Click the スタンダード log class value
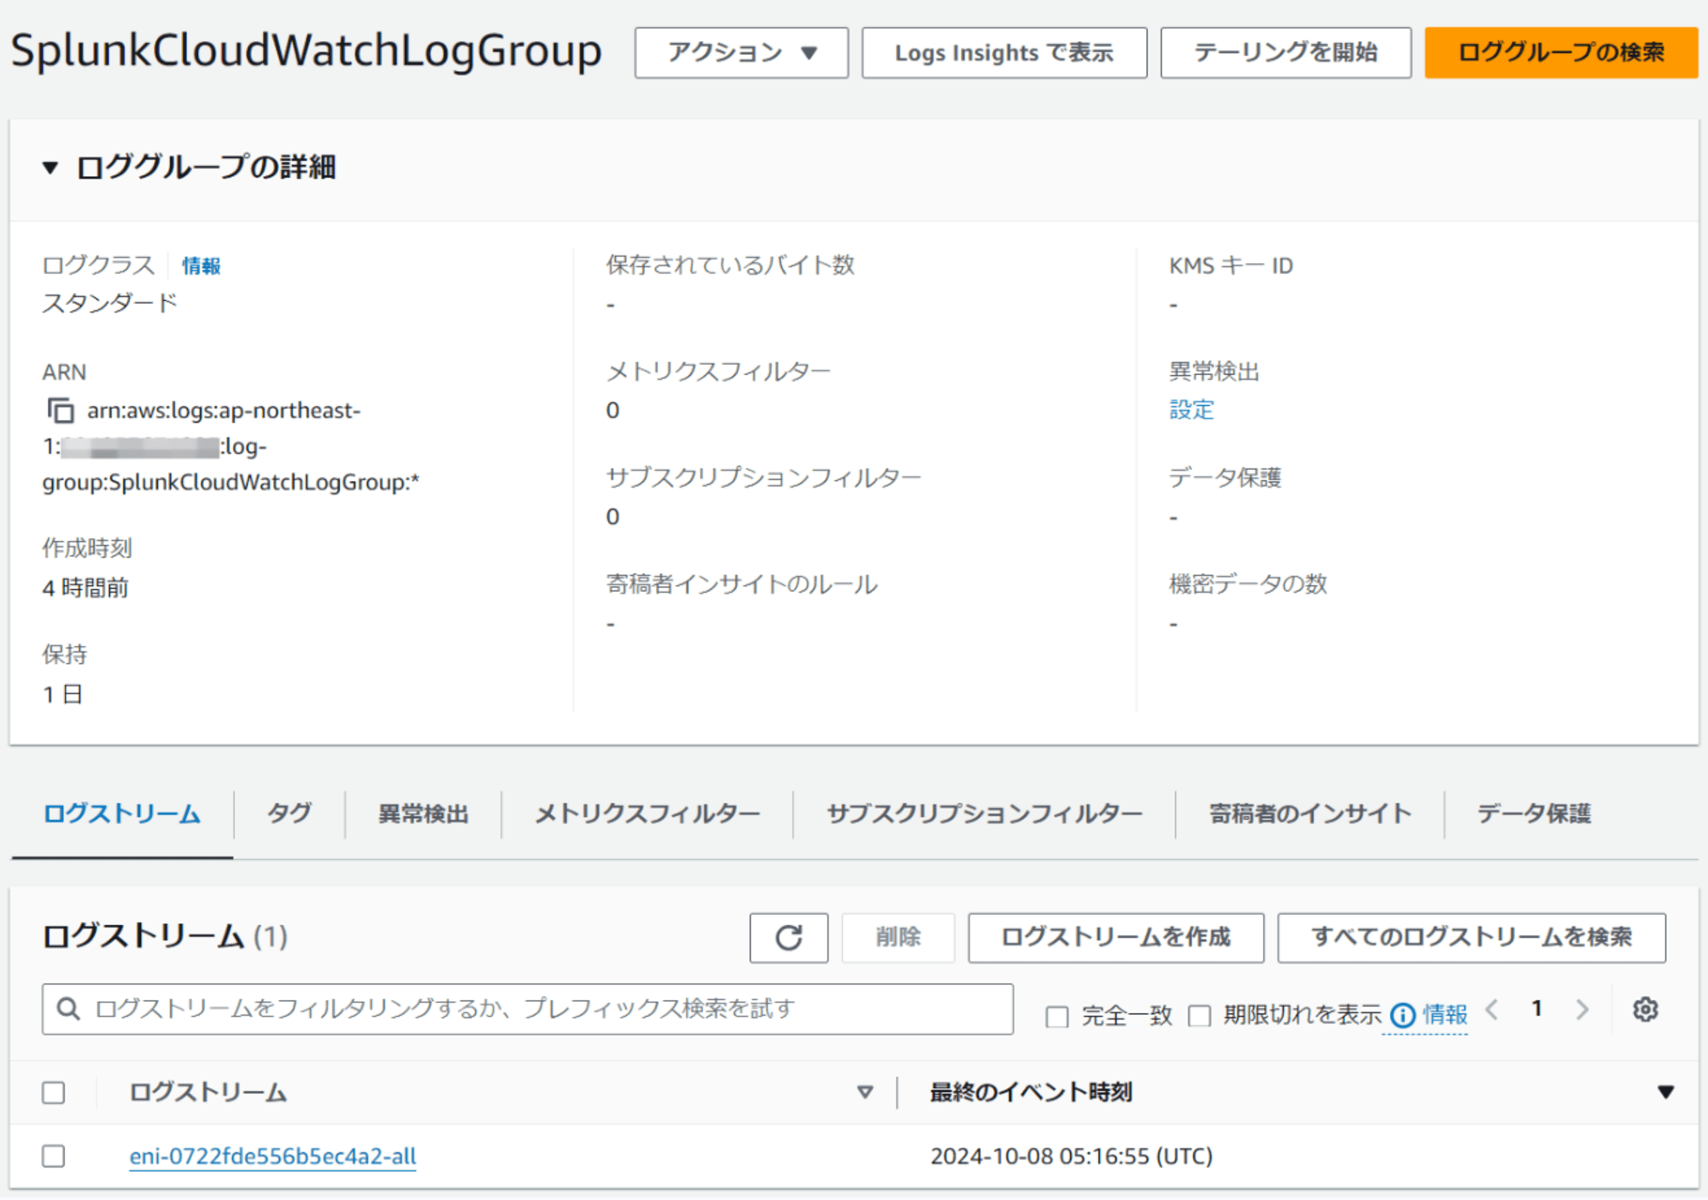 (109, 303)
